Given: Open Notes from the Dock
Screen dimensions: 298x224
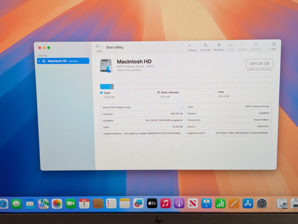Looking at the screenshot, I should (x=125, y=204).
